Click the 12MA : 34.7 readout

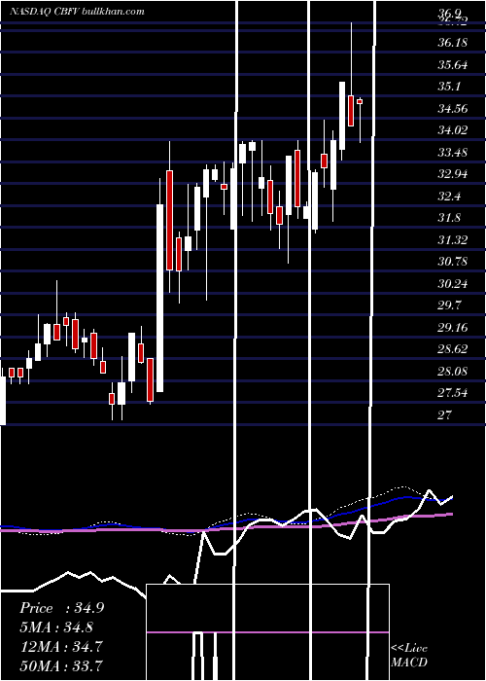[x=61, y=646]
